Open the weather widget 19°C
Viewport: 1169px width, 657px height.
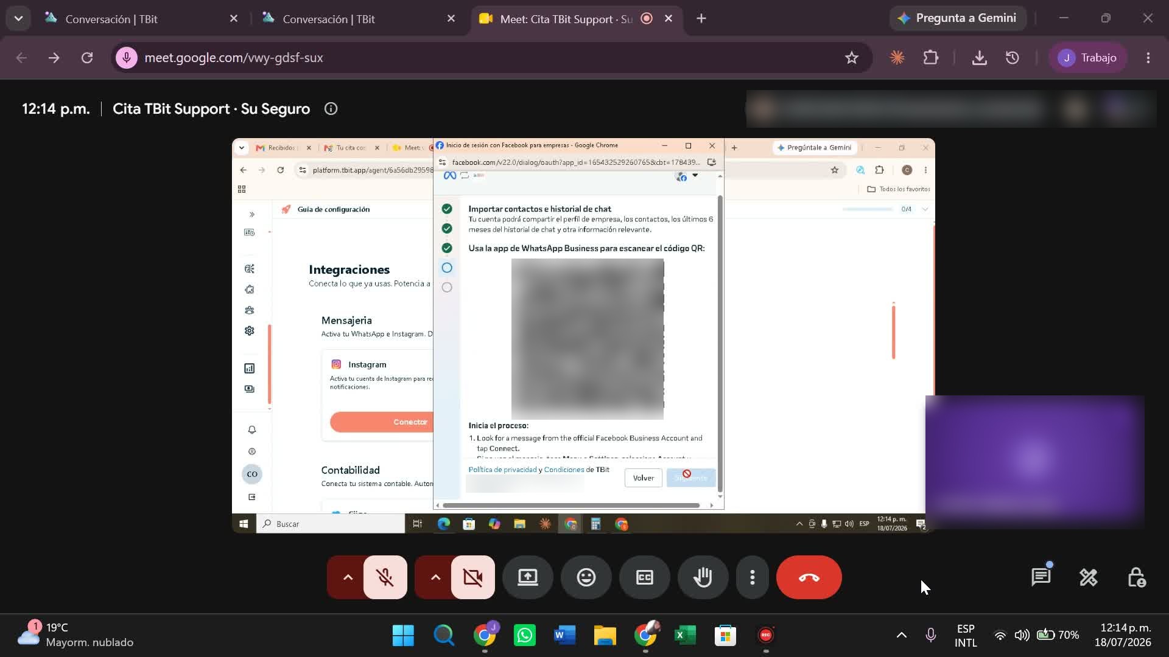click(75, 635)
